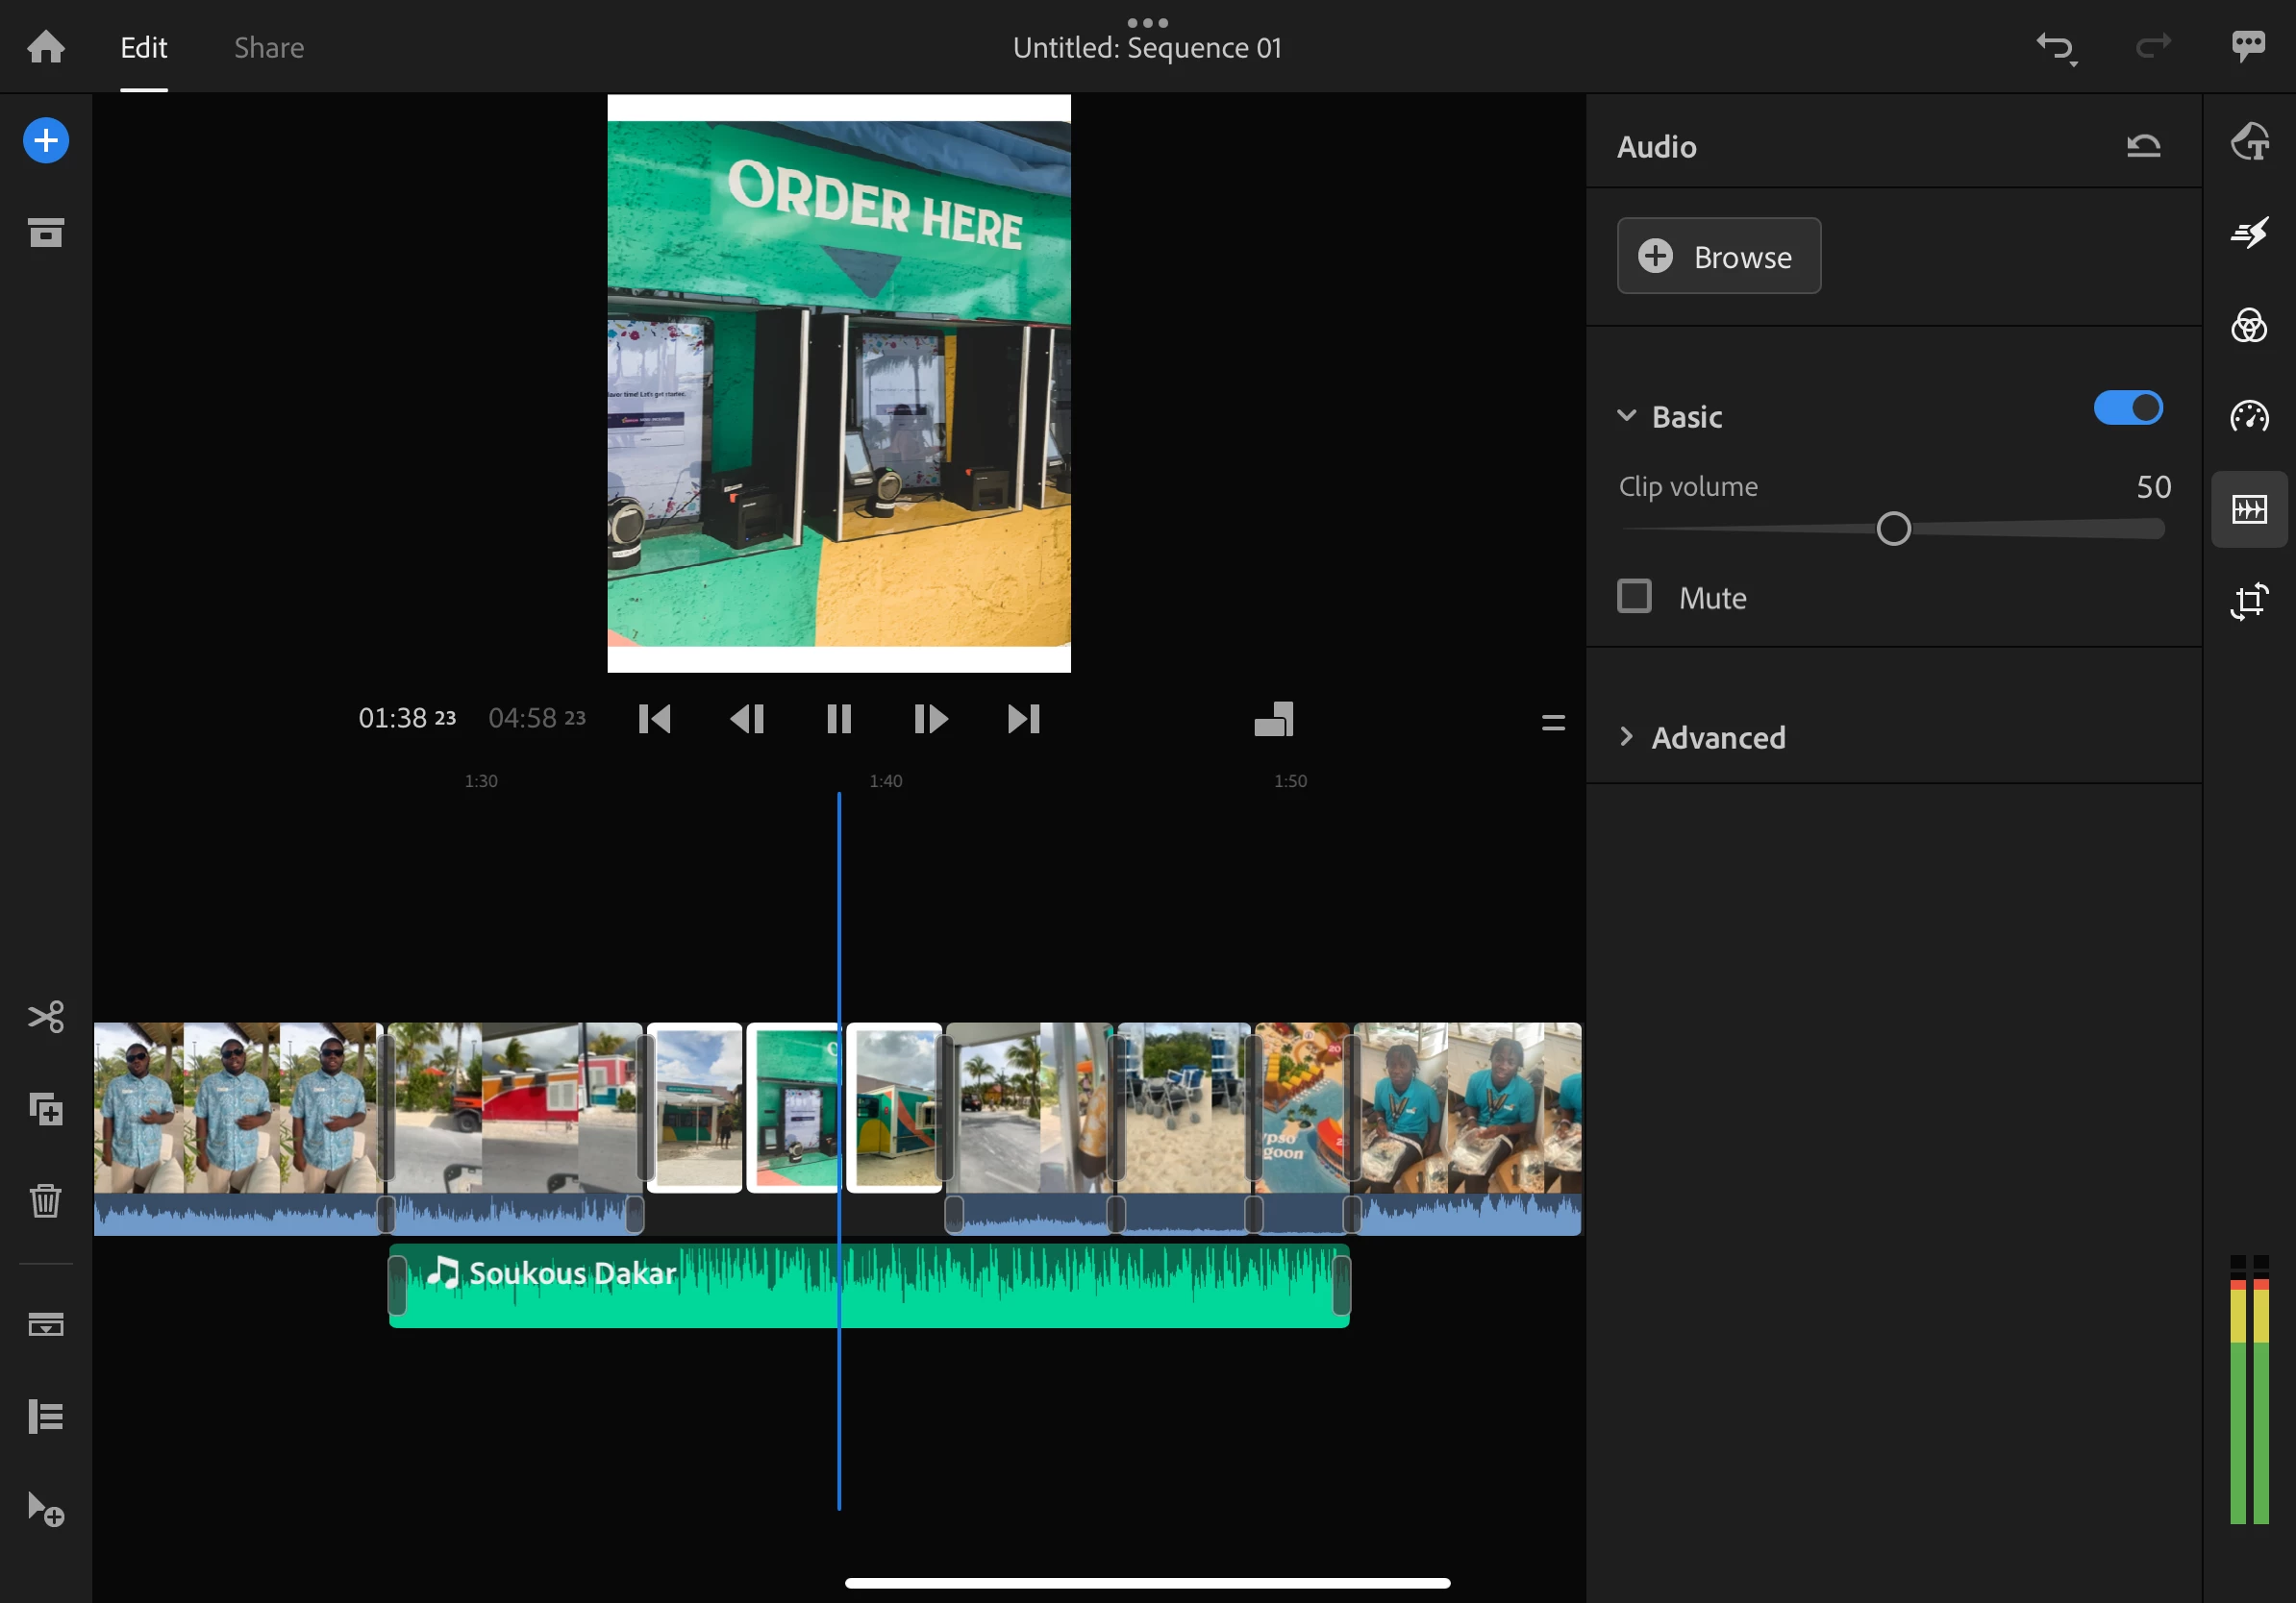Switch to the Share tab
This screenshot has height=1603, width=2296.
point(269,48)
